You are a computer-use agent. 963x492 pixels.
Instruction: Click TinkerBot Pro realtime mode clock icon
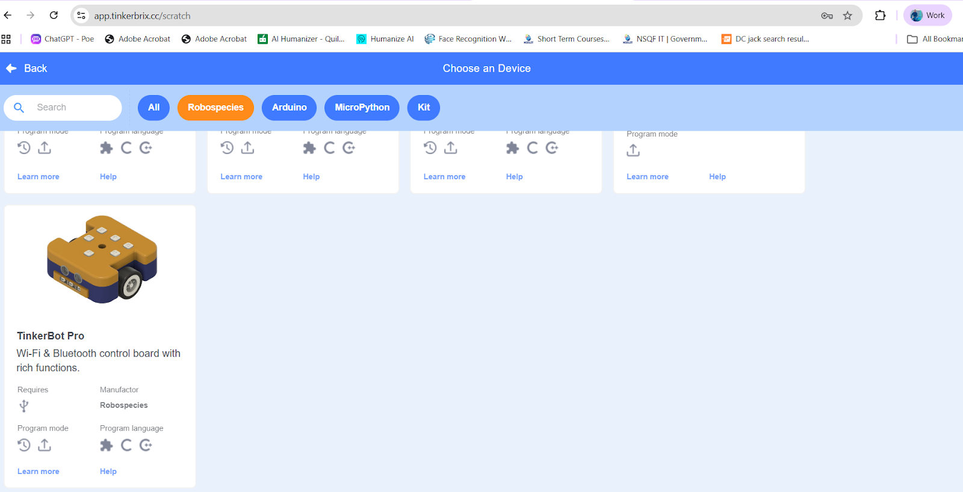24,445
